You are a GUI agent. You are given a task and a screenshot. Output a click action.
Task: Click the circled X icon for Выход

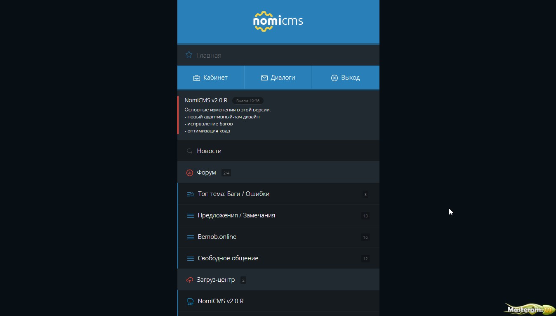(x=335, y=78)
